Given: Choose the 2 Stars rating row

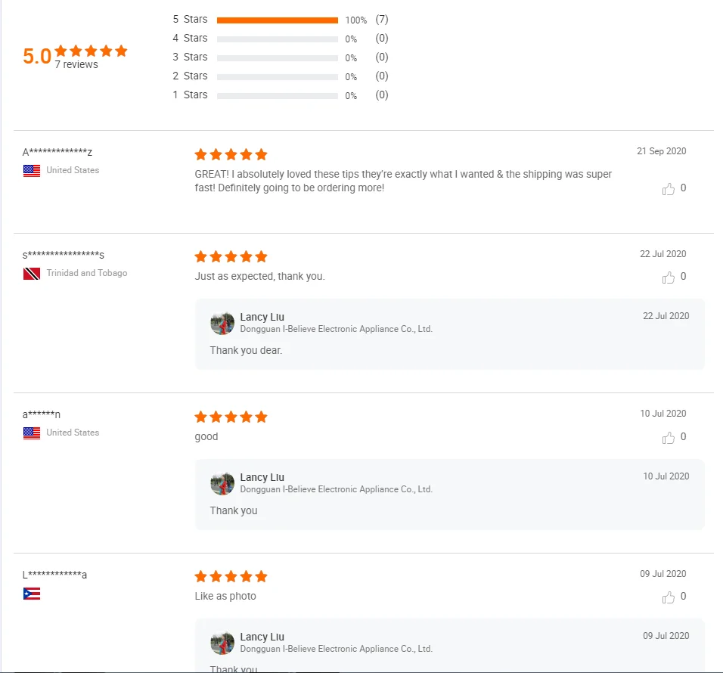Looking at the screenshot, I should tap(277, 77).
